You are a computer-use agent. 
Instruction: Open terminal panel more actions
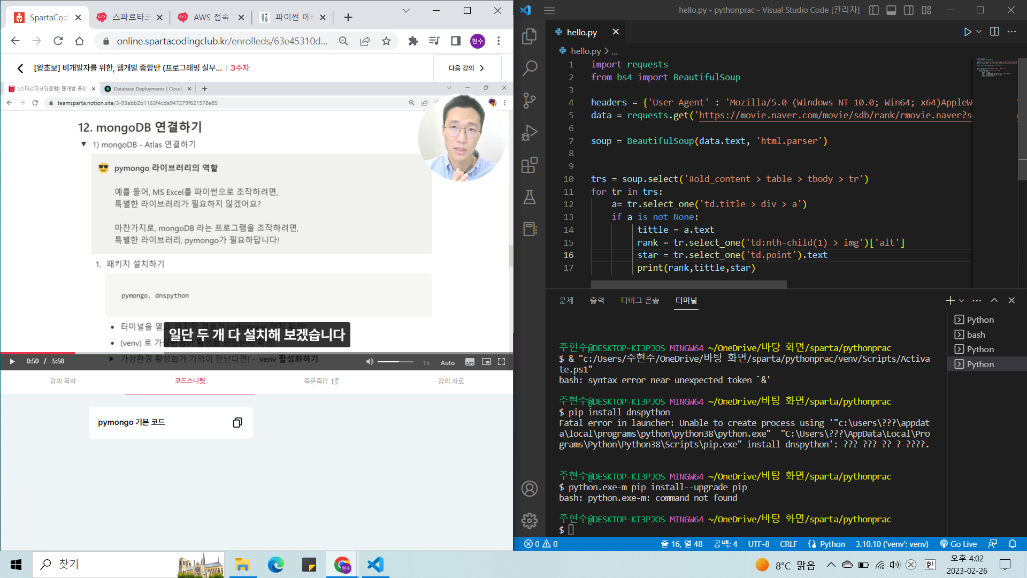click(x=977, y=300)
